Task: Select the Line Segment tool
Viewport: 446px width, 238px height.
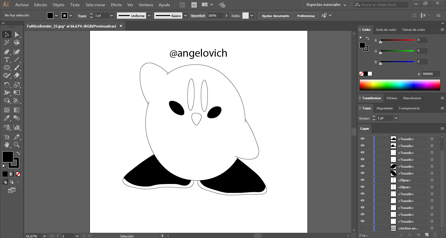Action: pyautogui.click(x=17, y=60)
